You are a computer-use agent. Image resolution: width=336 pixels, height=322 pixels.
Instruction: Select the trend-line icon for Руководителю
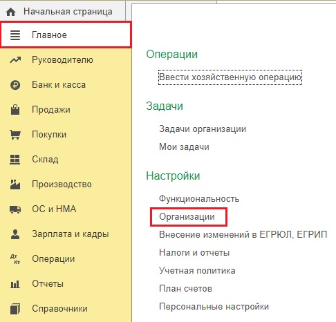(x=15, y=60)
